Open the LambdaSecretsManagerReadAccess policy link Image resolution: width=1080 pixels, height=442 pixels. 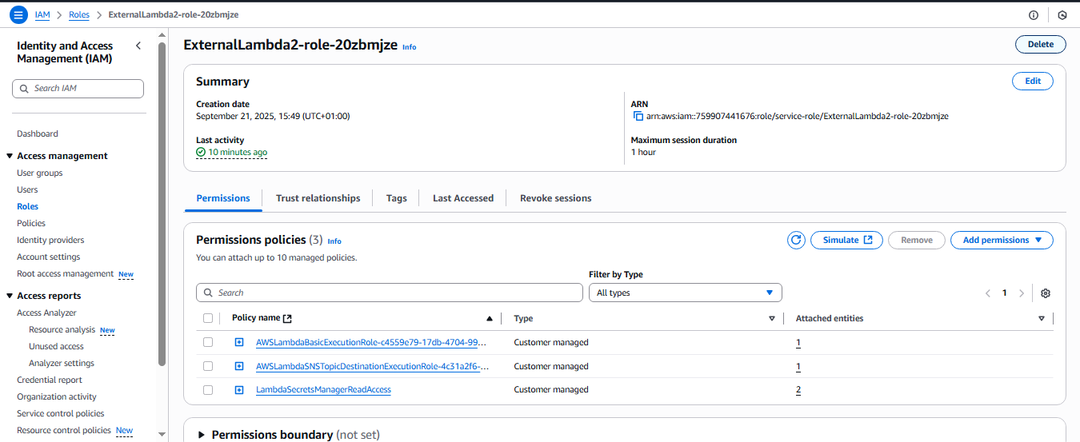click(x=323, y=390)
